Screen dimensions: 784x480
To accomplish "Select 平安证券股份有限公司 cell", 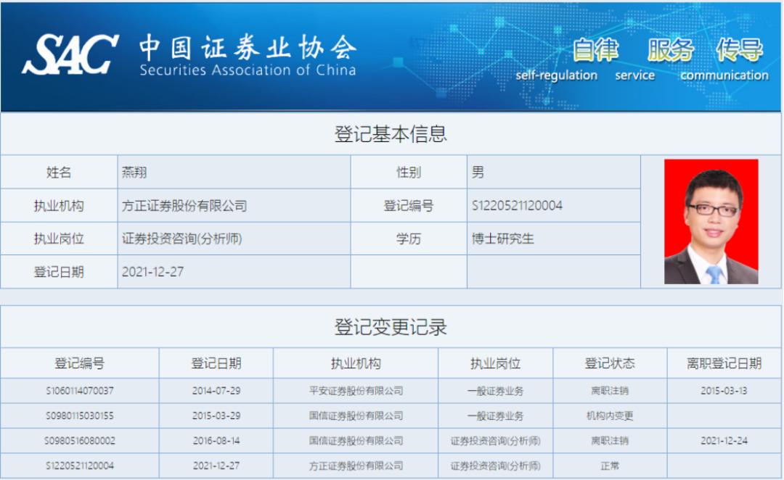I will click(356, 391).
